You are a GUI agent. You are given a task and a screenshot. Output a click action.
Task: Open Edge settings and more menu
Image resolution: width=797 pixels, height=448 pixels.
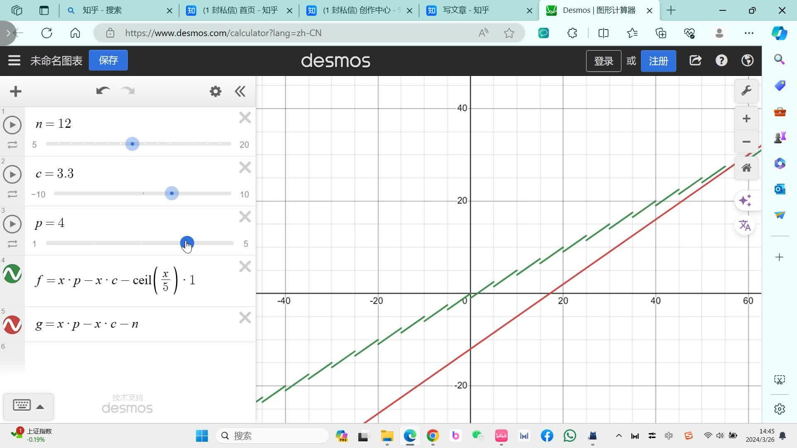749,33
